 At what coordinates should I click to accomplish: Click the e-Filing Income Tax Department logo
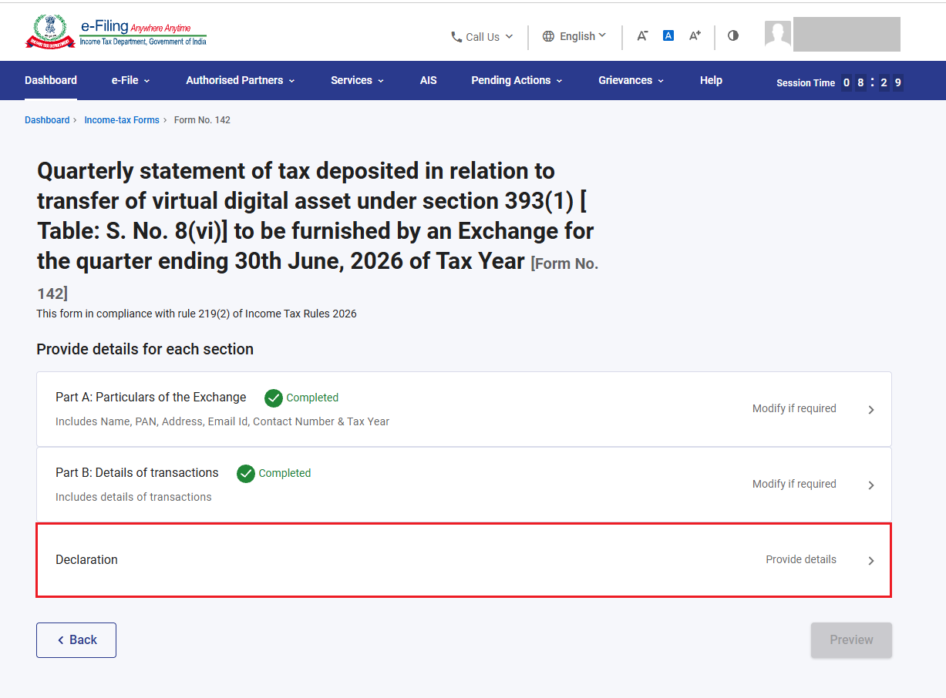pos(116,32)
